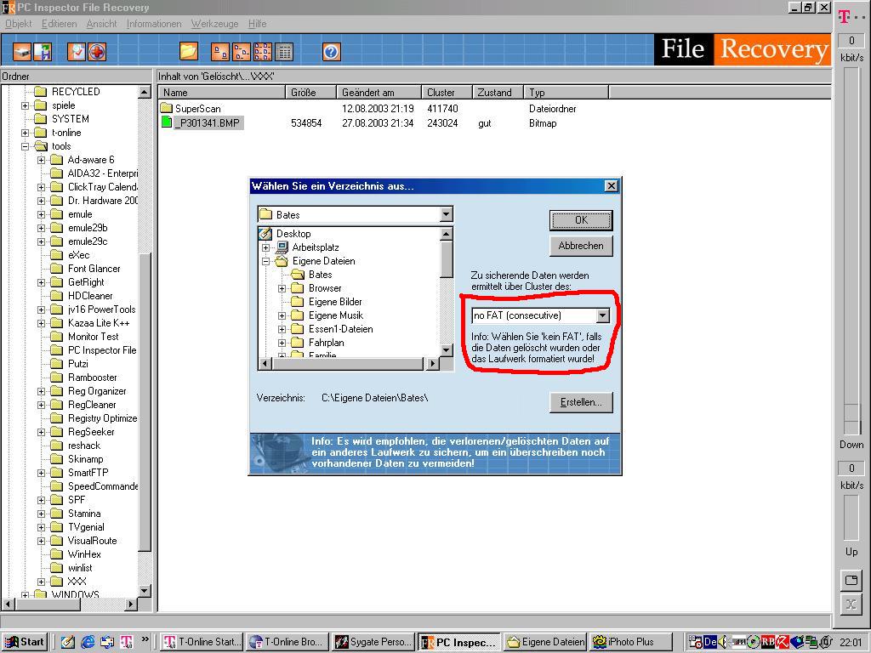Open the Werkzeuge menu
The width and height of the screenshot is (871, 653).
tap(214, 24)
